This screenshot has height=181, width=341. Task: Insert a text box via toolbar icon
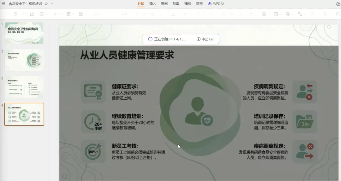tap(264, 14)
